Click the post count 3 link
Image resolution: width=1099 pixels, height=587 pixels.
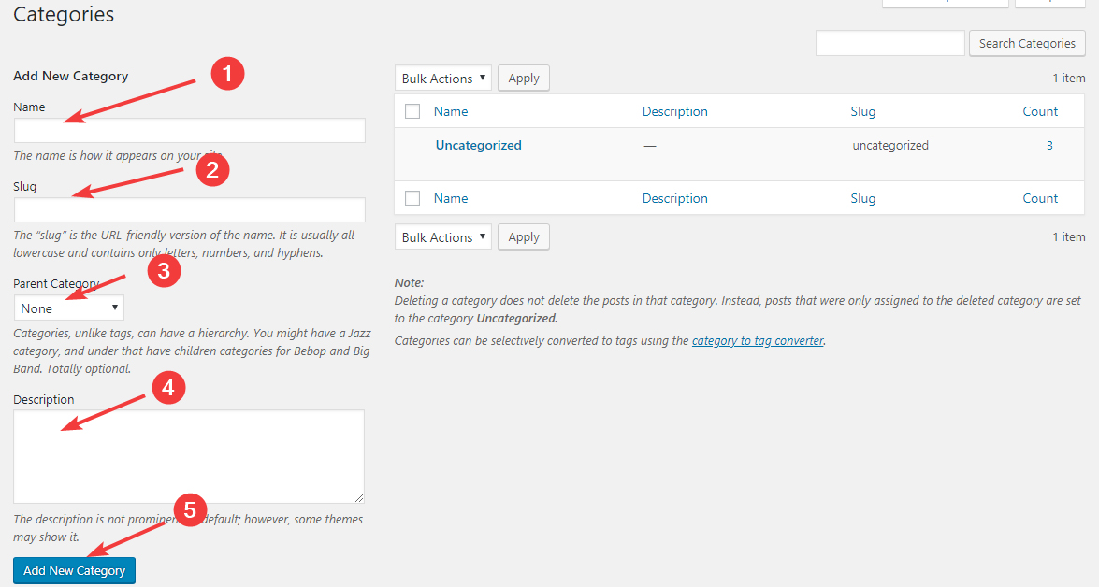tap(1049, 145)
